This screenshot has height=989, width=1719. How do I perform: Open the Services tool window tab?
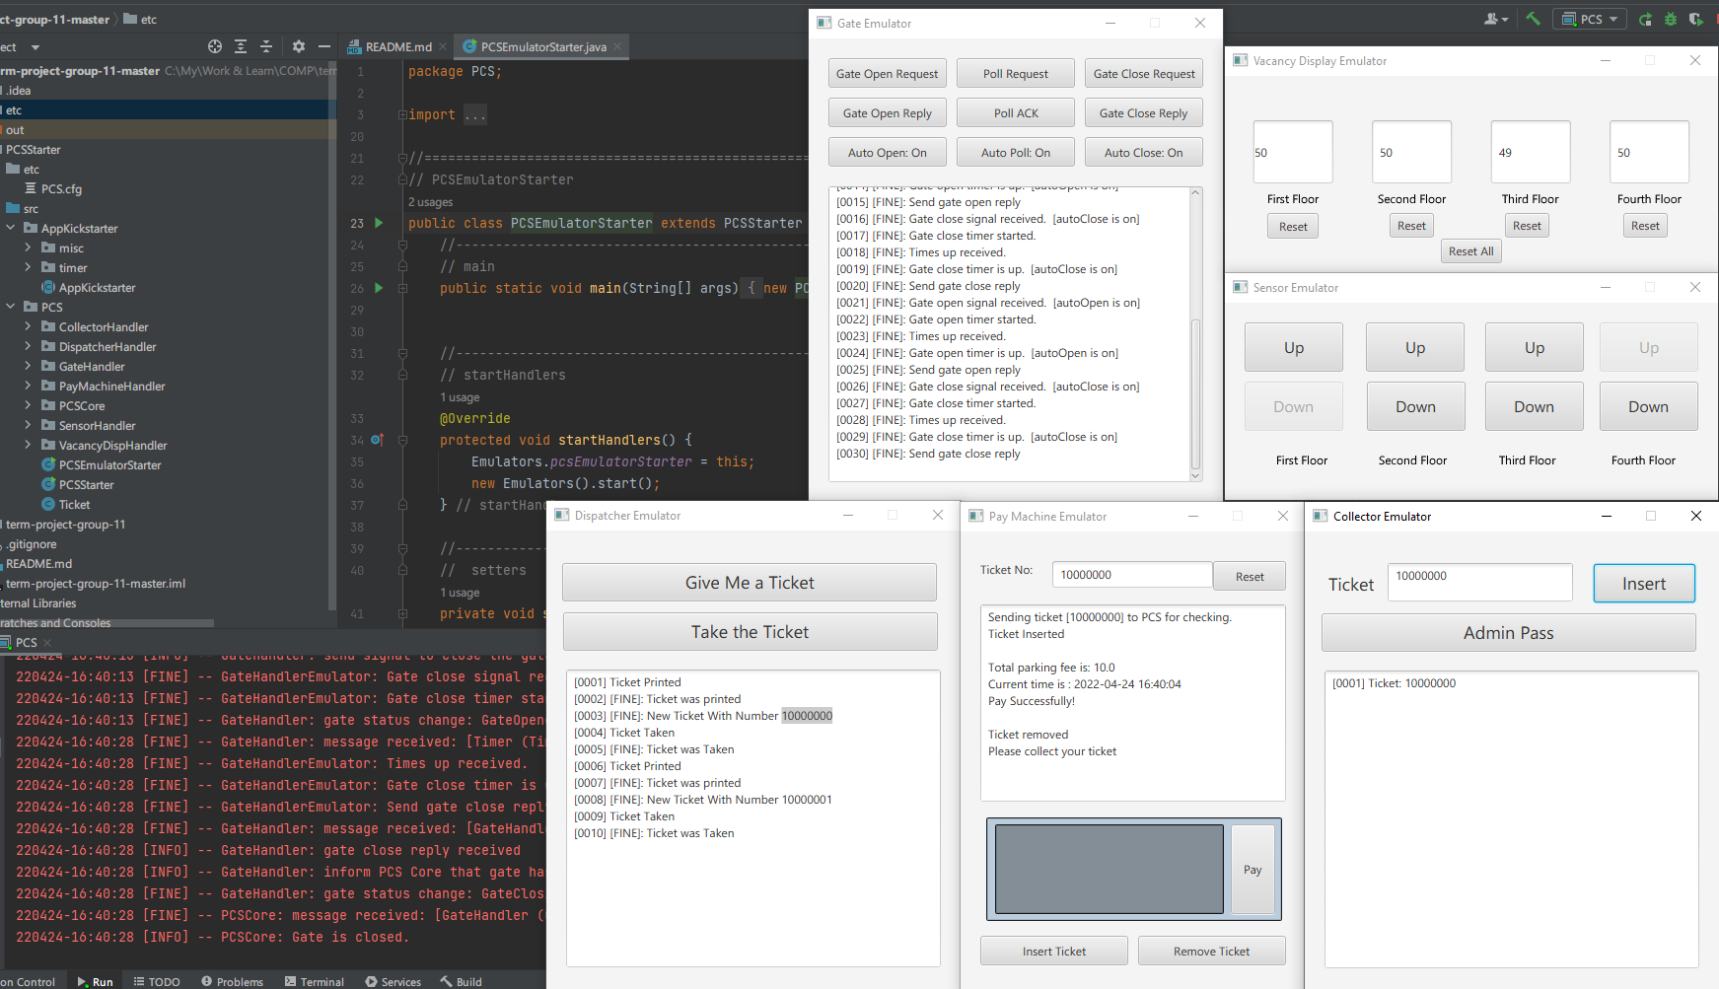coord(393,981)
